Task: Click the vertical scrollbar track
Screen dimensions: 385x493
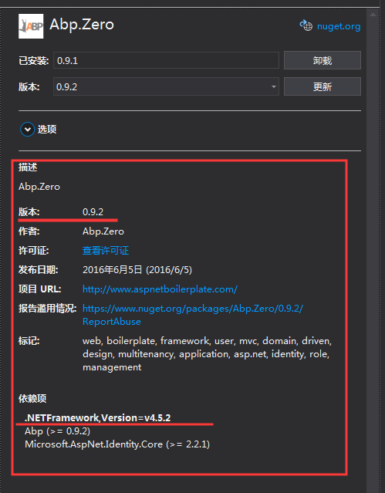Action: click(373, 252)
